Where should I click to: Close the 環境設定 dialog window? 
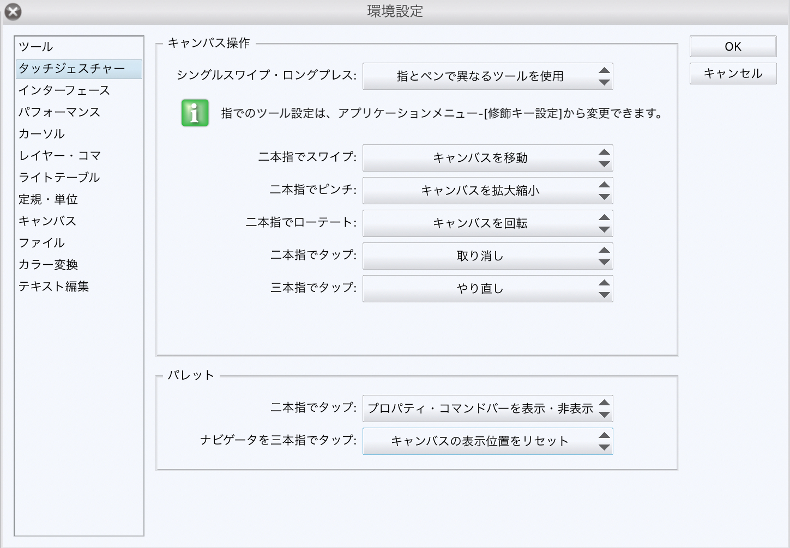point(13,11)
